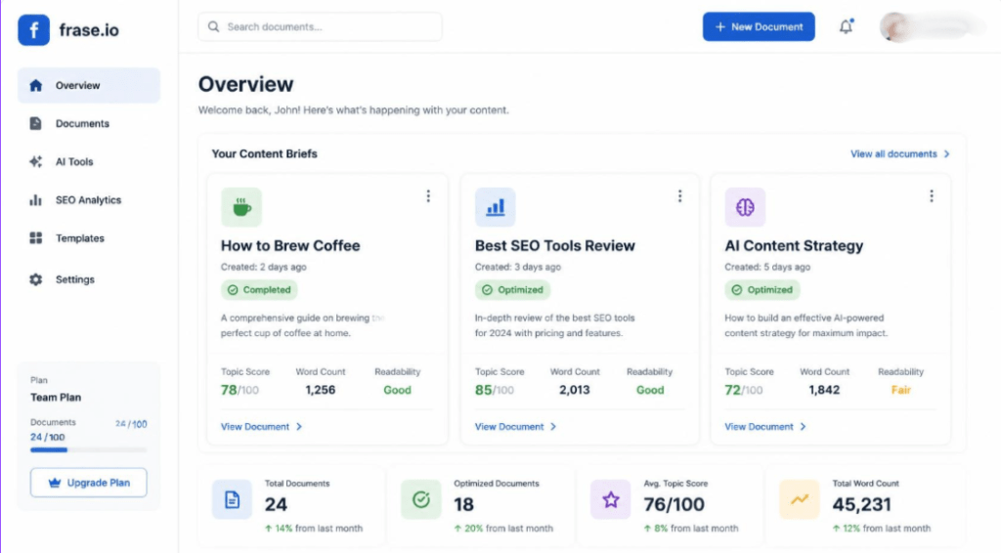Image resolution: width=1001 pixels, height=553 pixels.
Task: Open Best SEO Tools Review options menu
Action: [680, 195]
